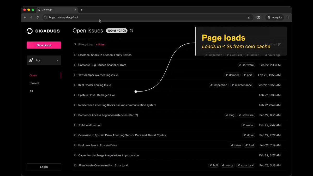Click the 100 of ~240k count badge

(x=117, y=31)
